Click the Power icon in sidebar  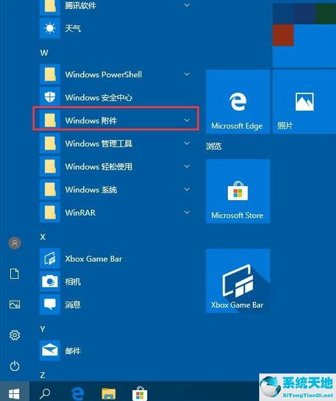(x=15, y=366)
